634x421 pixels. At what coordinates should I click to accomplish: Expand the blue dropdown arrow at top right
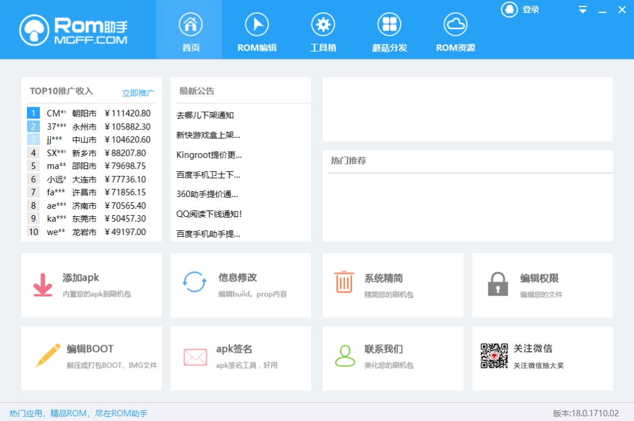click(x=582, y=10)
